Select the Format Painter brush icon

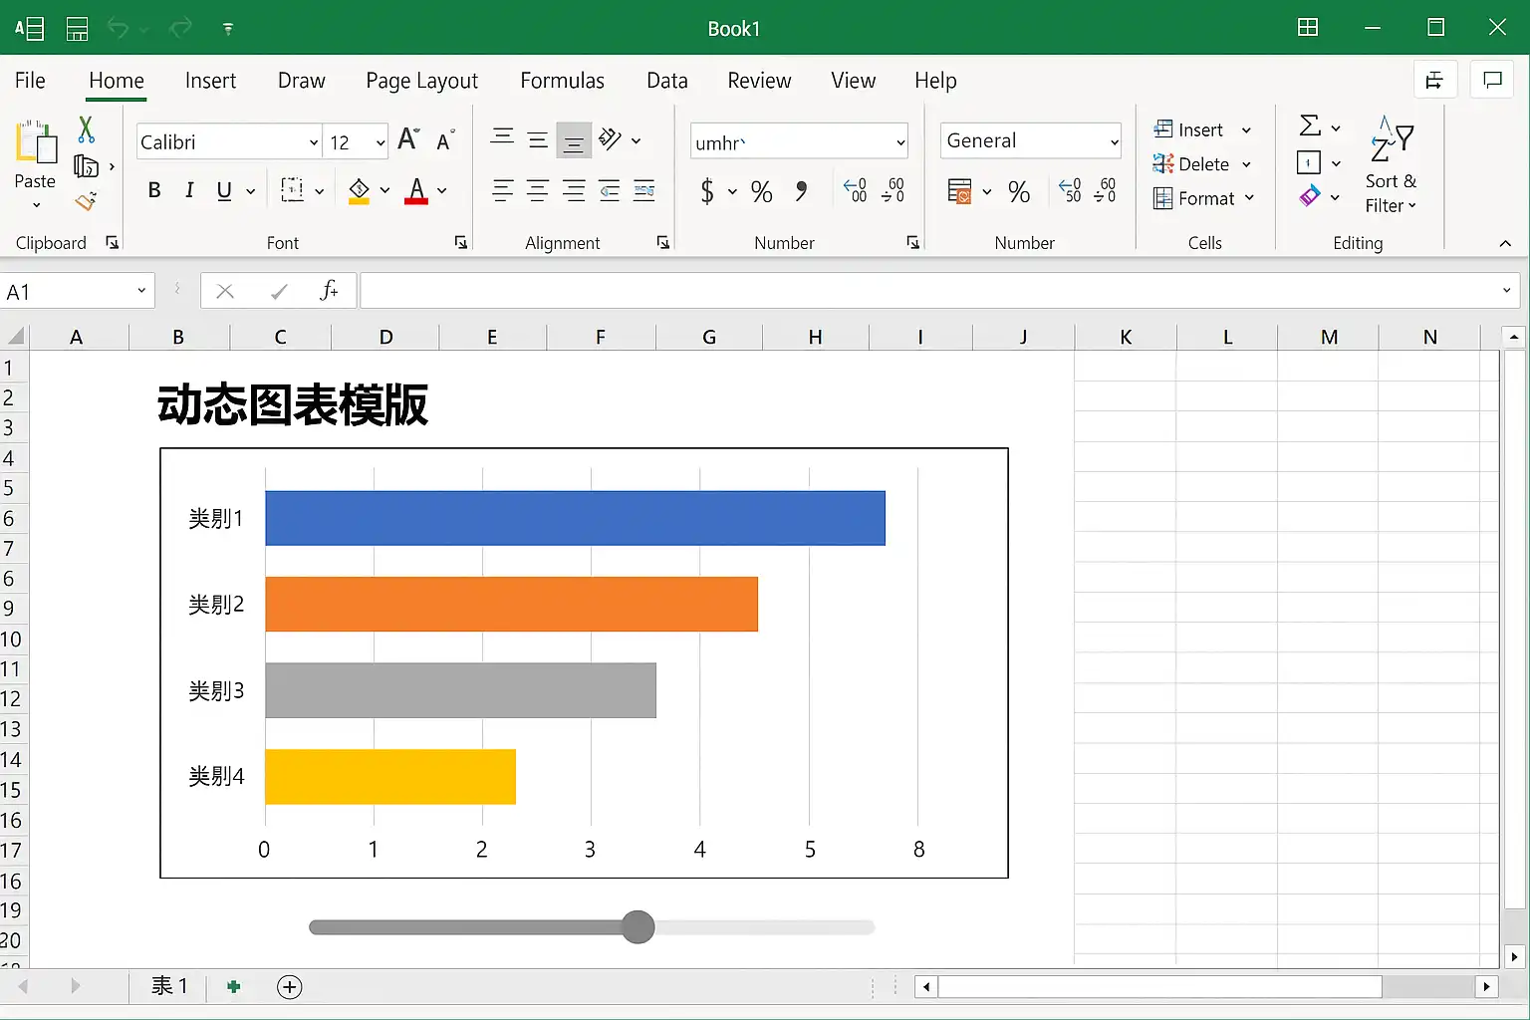coord(86,201)
